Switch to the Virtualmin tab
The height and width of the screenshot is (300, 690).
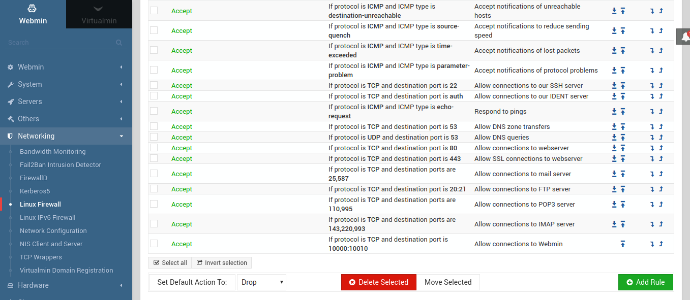pos(99,14)
